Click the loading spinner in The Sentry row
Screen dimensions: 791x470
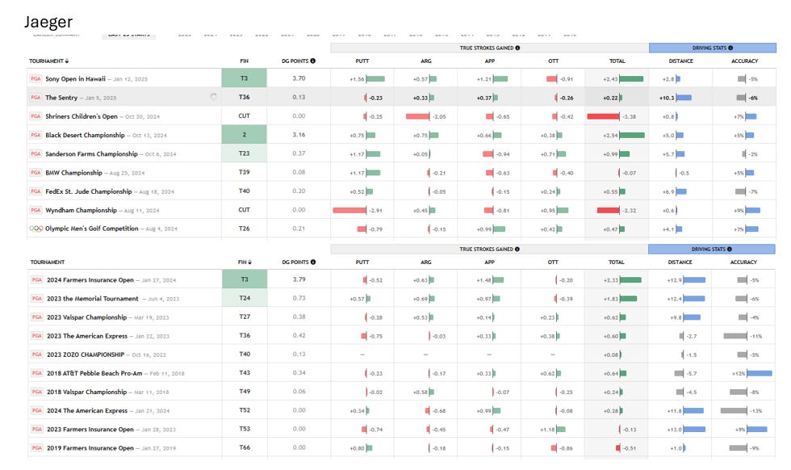[213, 96]
